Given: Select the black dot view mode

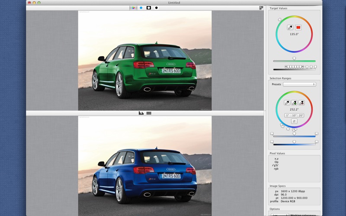Looking at the screenshot, I should click(157, 8).
